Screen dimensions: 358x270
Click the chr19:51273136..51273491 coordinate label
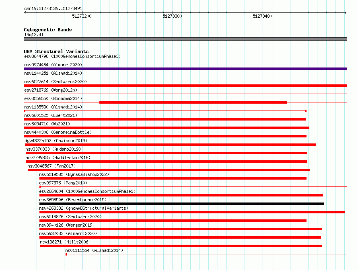pyautogui.click(x=53, y=9)
